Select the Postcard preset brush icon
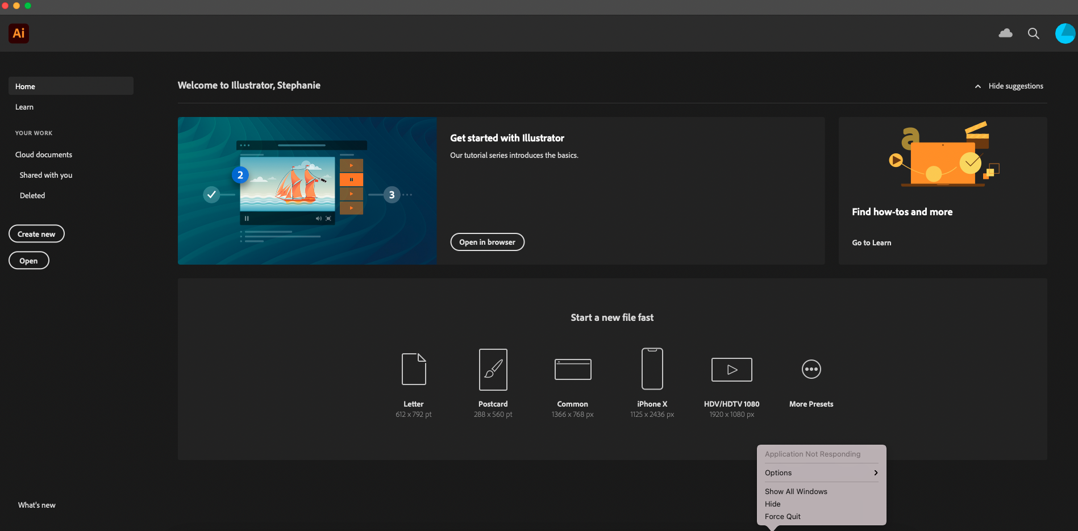Image resolution: width=1078 pixels, height=531 pixels. pyautogui.click(x=493, y=369)
